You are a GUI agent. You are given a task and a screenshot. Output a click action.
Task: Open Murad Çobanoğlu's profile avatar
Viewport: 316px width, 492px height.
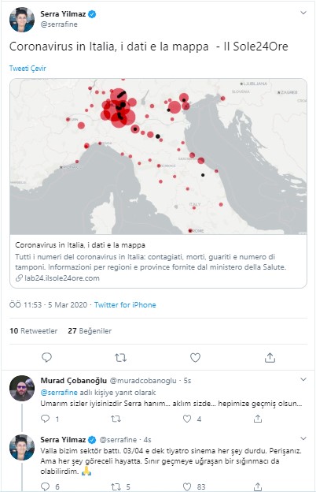[22, 388]
